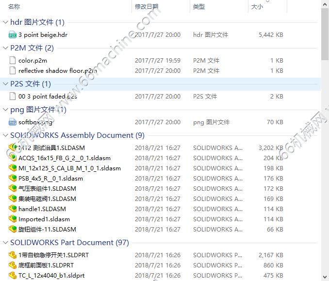
Task: Click the 00 3 point faded.p2s file icon
Action: tap(13, 96)
